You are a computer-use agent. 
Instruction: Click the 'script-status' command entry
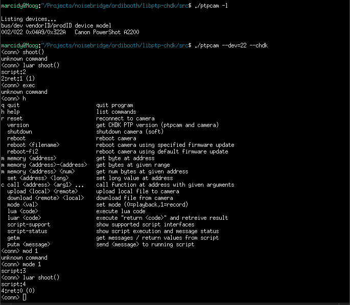coord(27,231)
